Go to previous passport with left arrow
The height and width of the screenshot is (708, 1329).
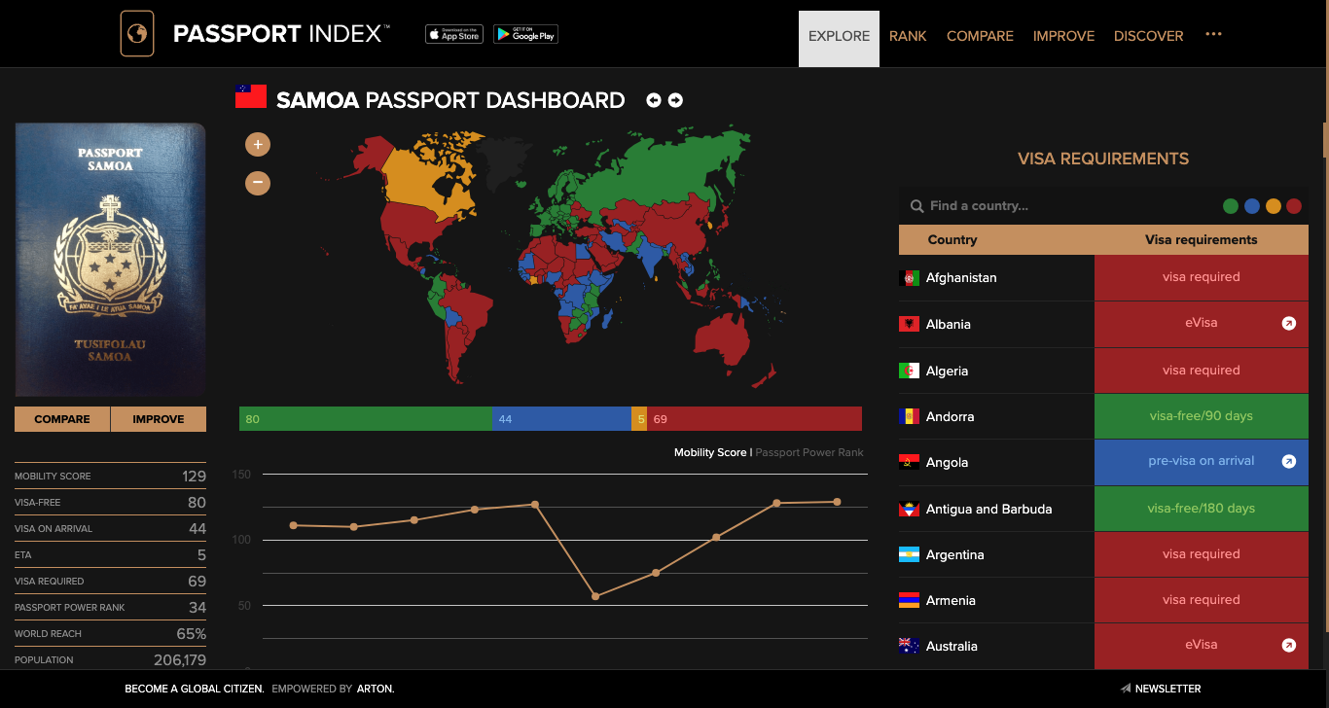click(654, 100)
